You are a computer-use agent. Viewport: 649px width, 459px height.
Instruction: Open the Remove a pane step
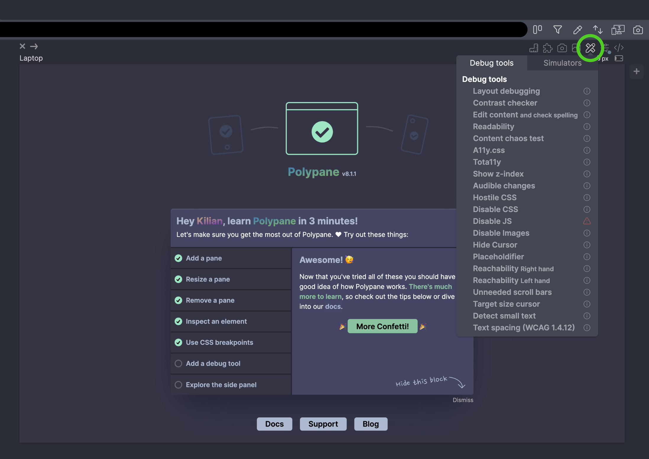click(x=231, y=300)
